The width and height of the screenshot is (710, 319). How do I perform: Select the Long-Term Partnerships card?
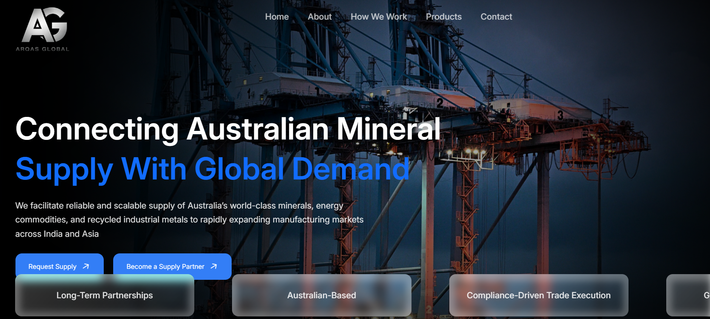point(105,295)
